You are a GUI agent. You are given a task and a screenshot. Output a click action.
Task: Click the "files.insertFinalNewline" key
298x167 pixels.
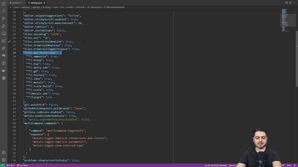[43, 42]
